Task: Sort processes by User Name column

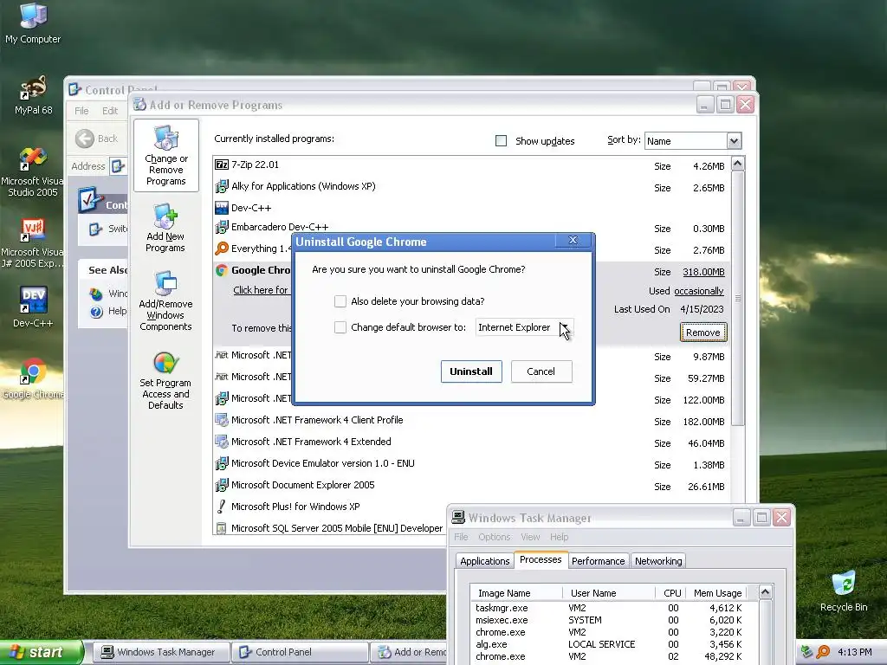Action: [x=609, y=593]
